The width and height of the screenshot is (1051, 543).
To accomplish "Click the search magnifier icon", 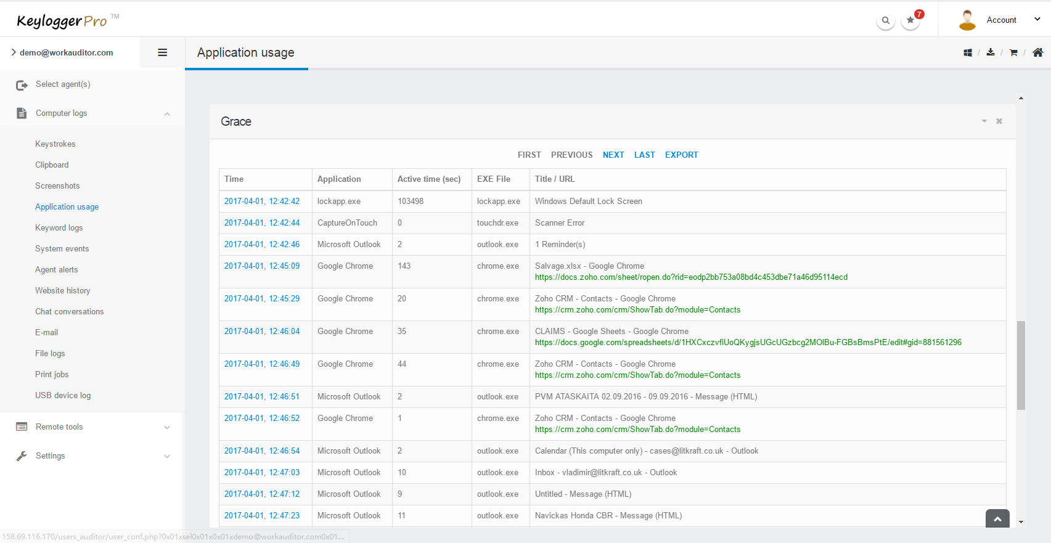I will [x=886, y=20].
